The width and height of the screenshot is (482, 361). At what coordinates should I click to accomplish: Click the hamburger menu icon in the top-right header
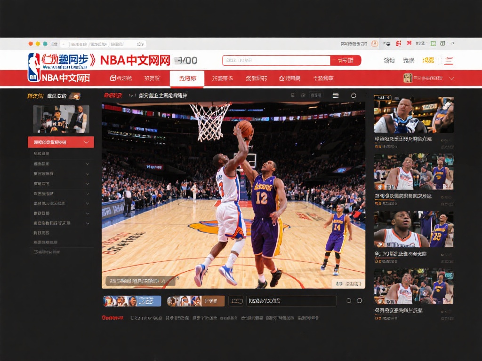point(449,60)
